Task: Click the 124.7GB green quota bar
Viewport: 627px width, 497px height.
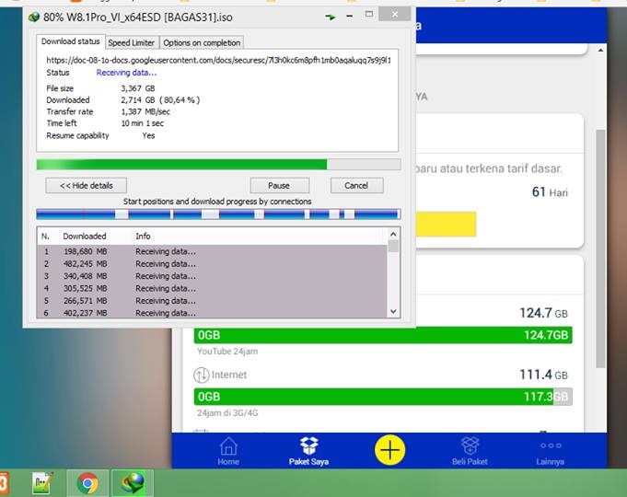Action: coord(383,335)
